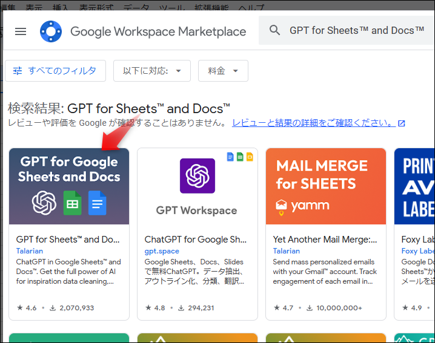Open the すべてのフィルタ filter button

(x=55, y=71)
